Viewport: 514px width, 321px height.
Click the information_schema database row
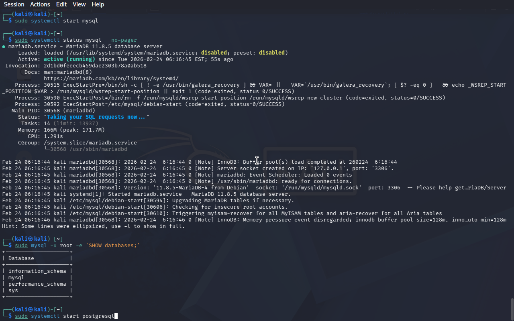pos(37,271)
